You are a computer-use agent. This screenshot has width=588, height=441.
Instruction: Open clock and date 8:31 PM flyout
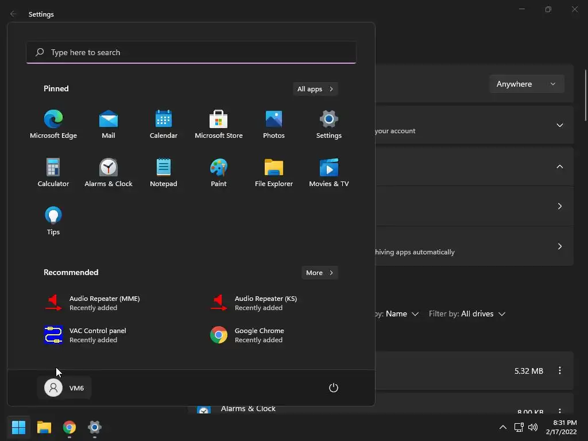point(562,427)
